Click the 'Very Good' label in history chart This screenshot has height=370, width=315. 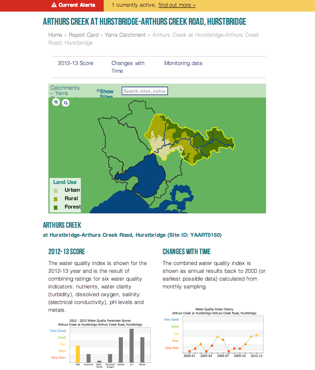pyautogui.click(x=172, y=320)
